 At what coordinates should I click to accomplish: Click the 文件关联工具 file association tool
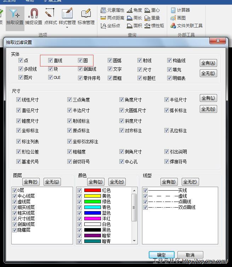pyautogui.click(x=187, y=26)
